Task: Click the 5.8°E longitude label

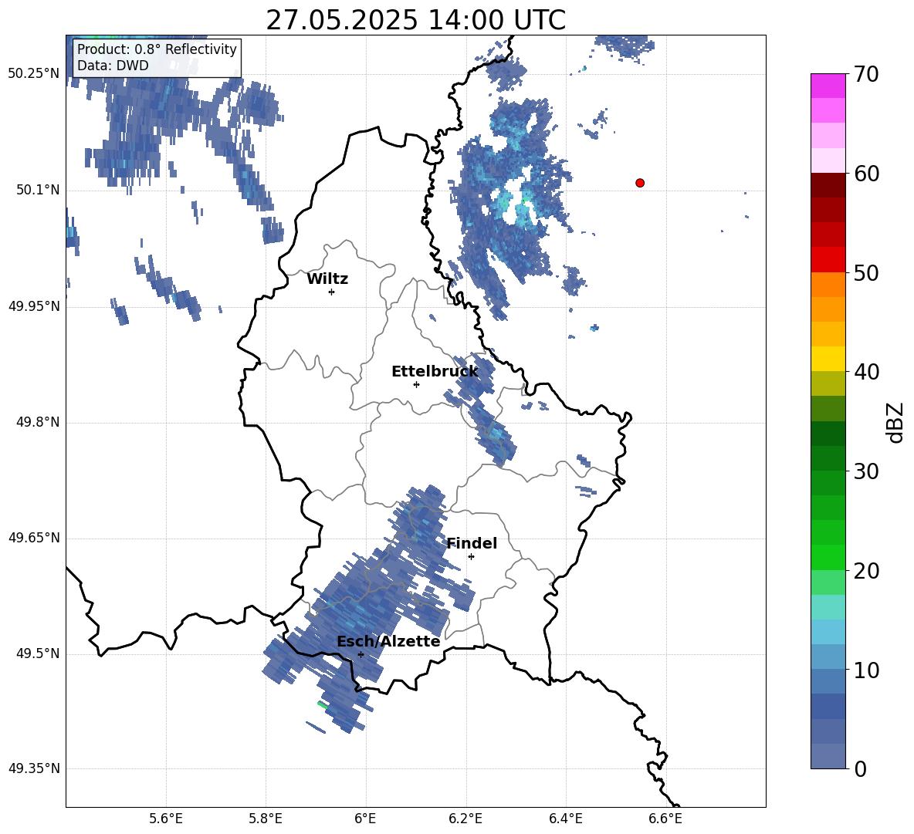Action: (x=266, y=819)
